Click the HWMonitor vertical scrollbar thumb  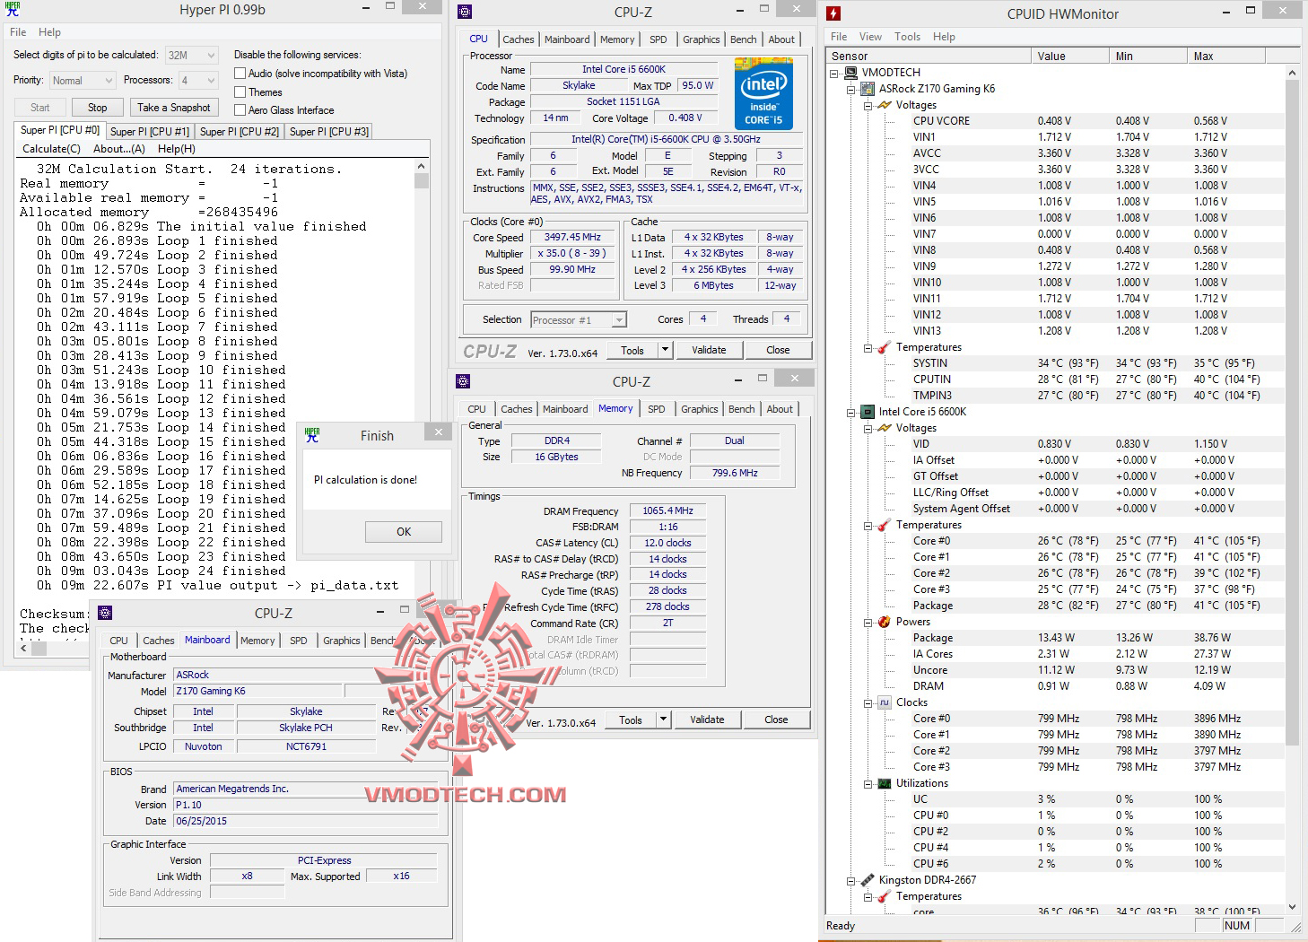(x=1292, y=413)
